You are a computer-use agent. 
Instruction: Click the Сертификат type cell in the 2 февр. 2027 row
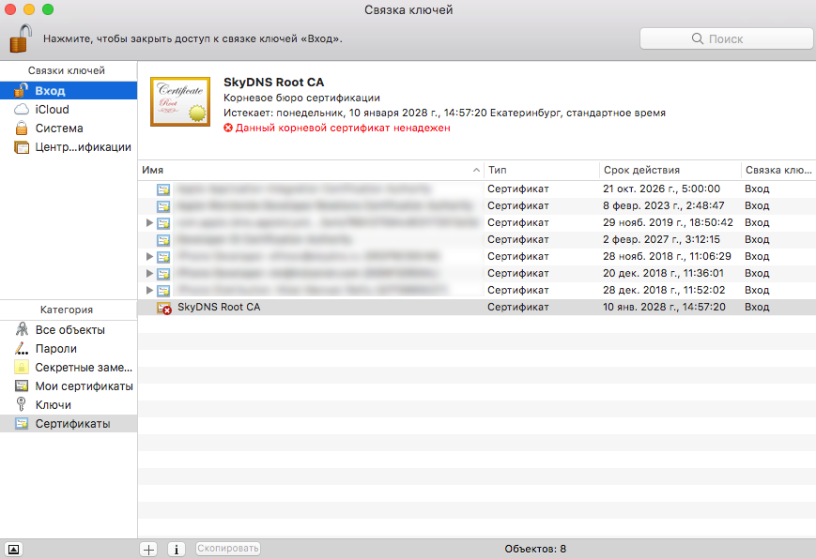click(517, 239)
